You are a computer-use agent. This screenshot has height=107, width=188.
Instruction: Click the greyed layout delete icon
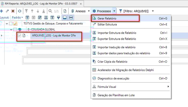(34, 18)
